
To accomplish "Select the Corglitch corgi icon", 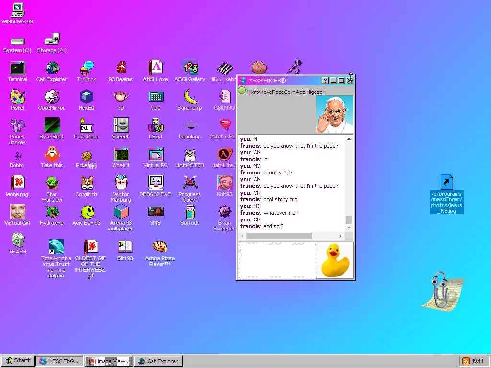I will pyautogui.click(x=86, y=183).
